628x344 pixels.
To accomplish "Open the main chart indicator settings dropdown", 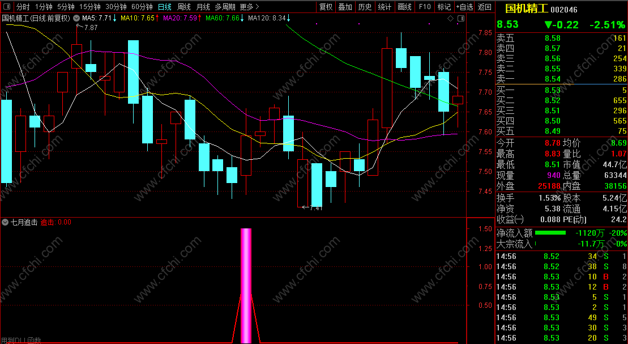I will click(x=76, y=18).
